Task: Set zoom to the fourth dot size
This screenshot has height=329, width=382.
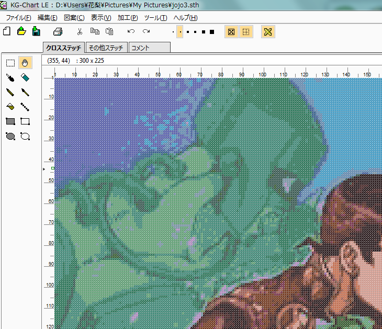Action: (195, 32)
